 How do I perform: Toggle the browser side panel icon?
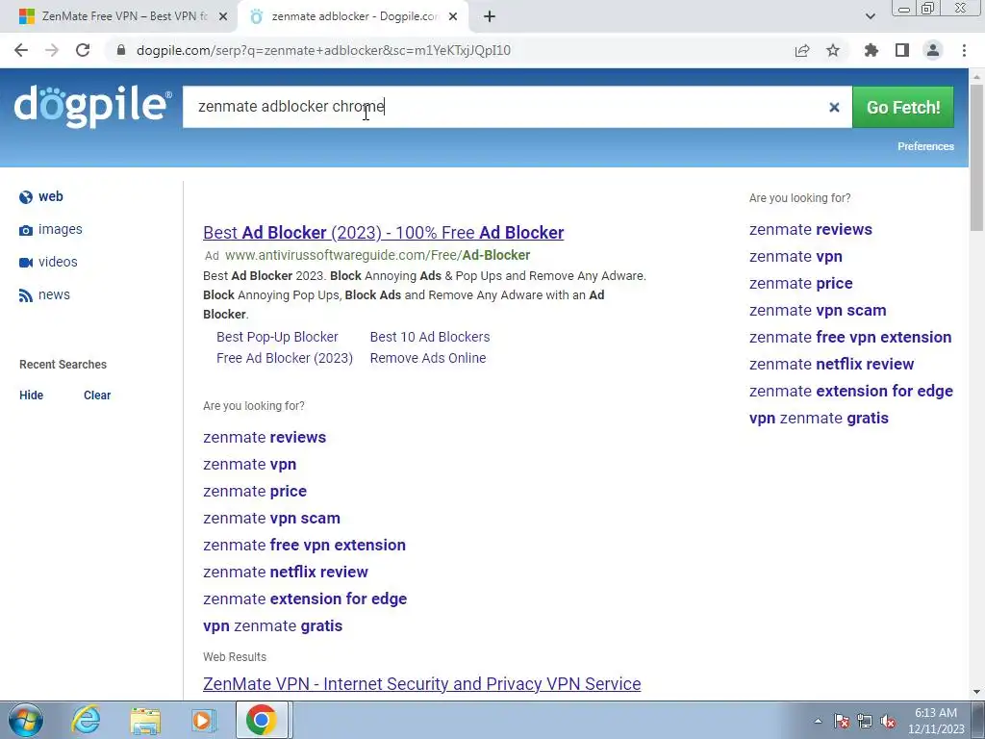pyautogui.click(x=902, y=50)
